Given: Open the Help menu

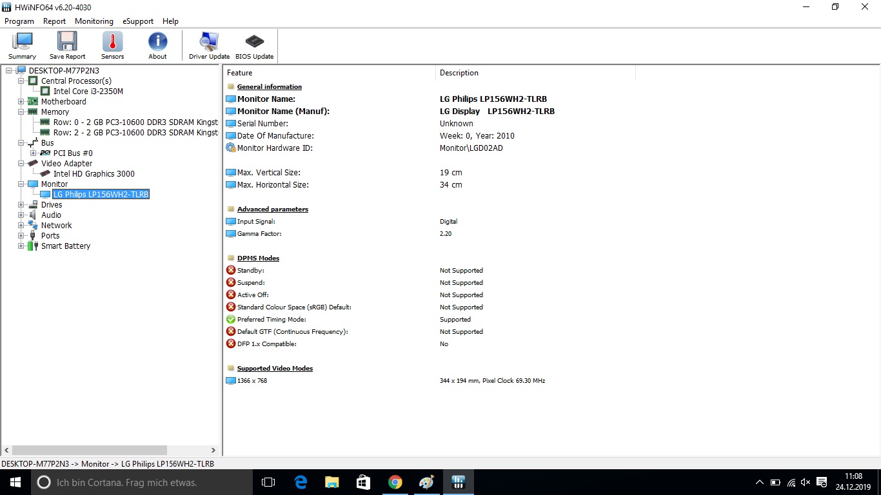Looking at the screenshot, I should [x=170, y=21].
